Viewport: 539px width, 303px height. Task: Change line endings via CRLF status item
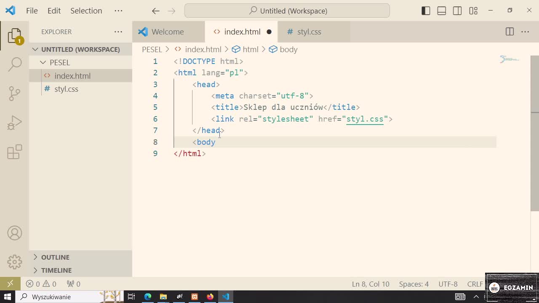point(475,284)
